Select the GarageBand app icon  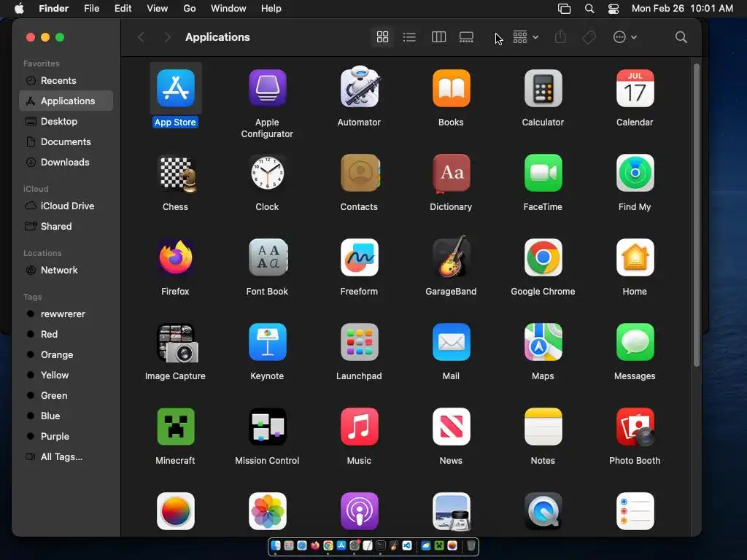point(451,256)
